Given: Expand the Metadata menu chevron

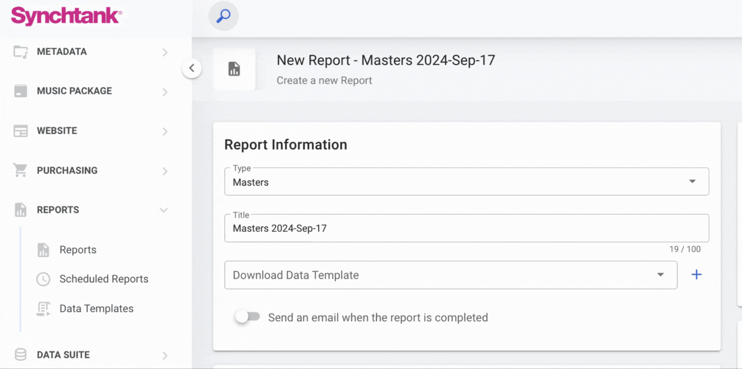Looking at the screenshot, I should click(x=165, y=52).
